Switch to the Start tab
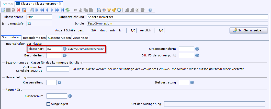Screen dimensions: 271x109 point(6,4)
